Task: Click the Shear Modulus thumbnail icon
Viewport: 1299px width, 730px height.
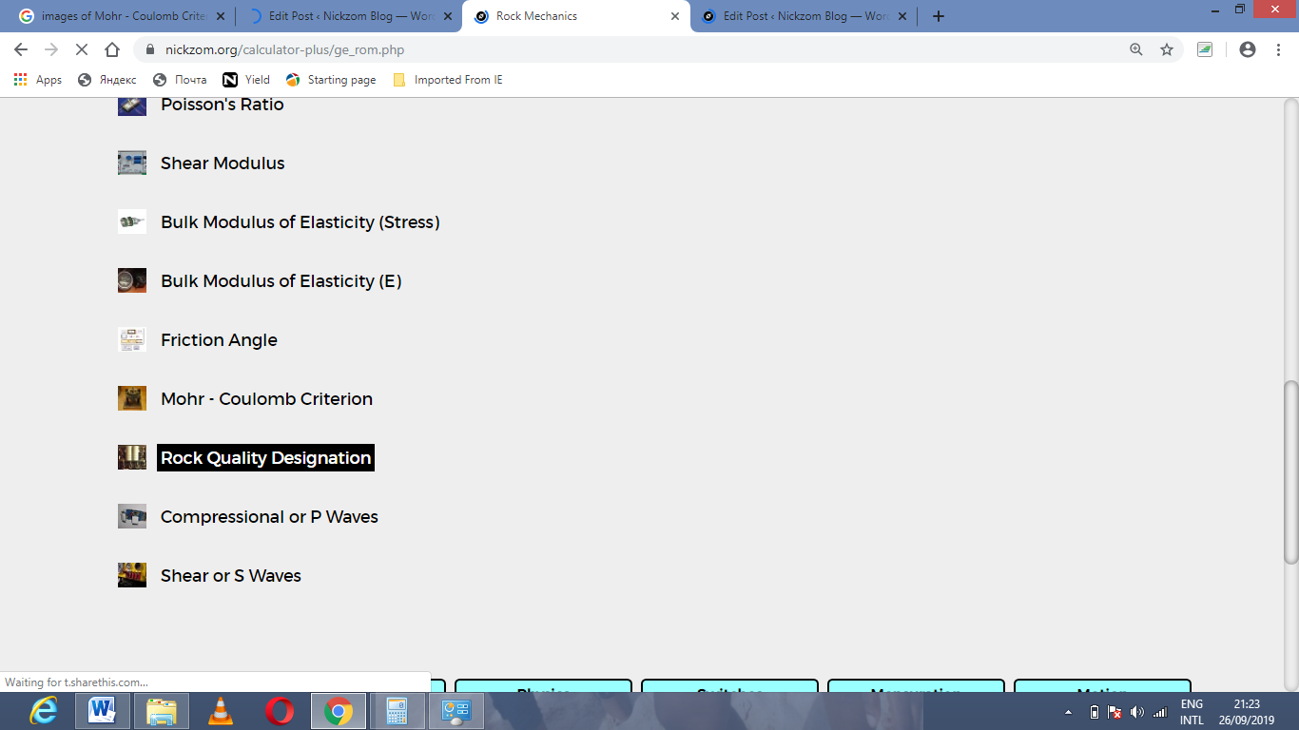Action: point(132,163)
